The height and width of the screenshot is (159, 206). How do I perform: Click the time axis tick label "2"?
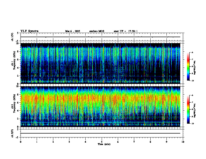[53, 142]
